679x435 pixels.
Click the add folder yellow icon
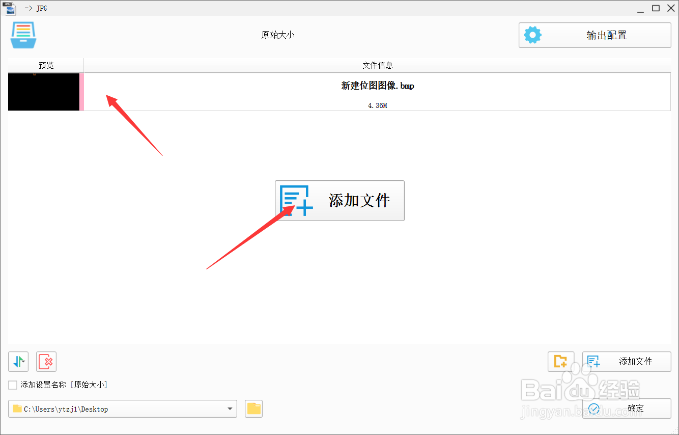coord(561,362)
